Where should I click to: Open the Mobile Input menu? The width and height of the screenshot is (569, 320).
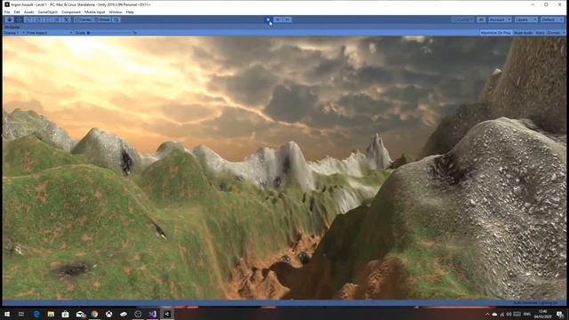coord(95,12)
